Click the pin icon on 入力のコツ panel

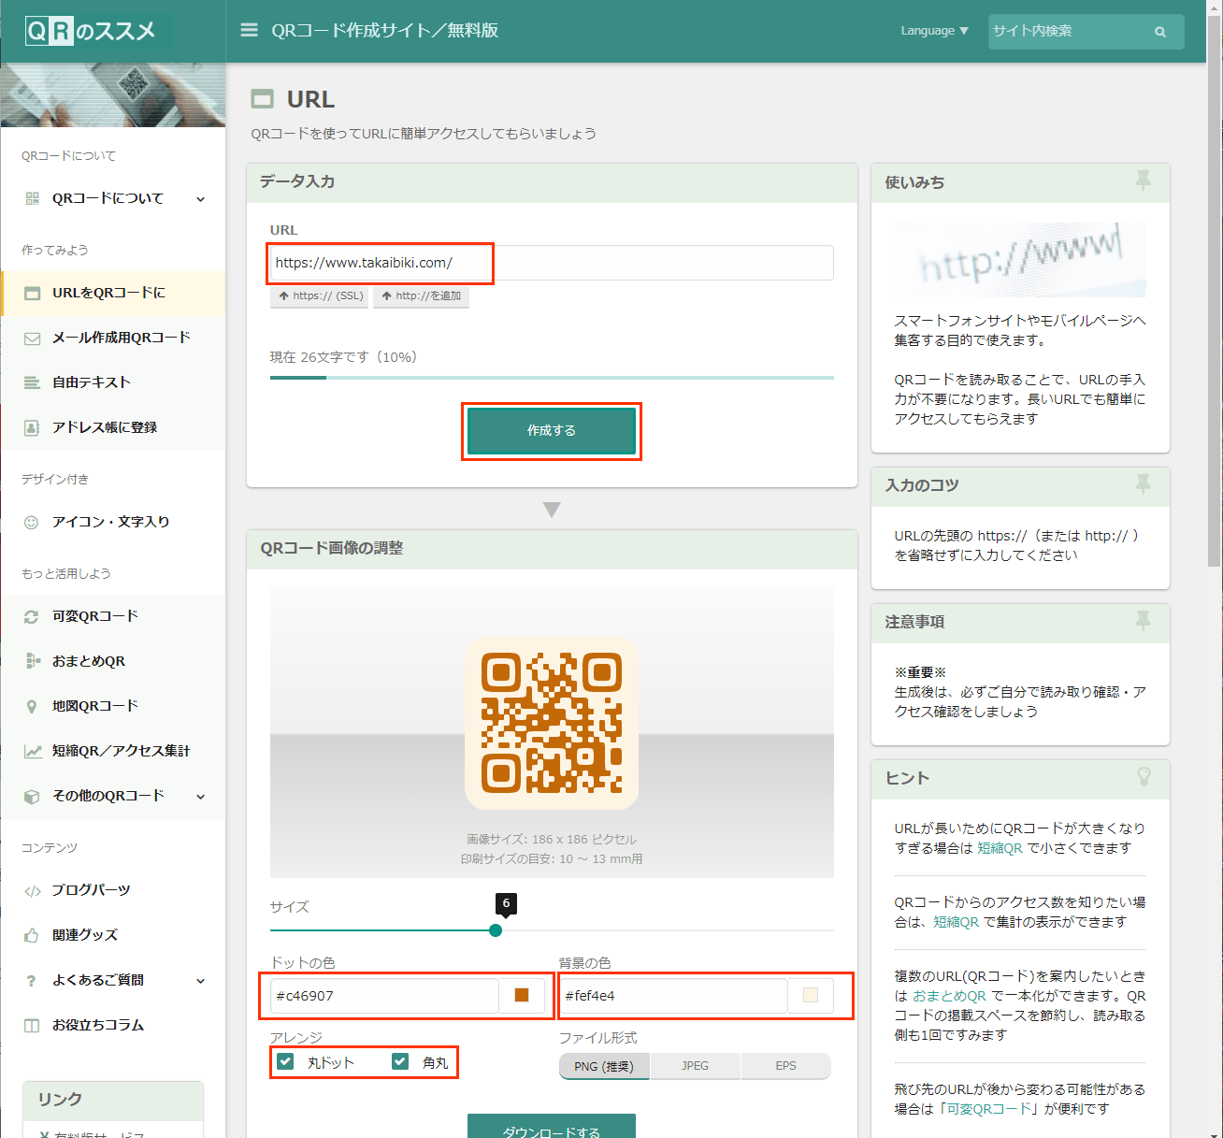[1143, 484]
